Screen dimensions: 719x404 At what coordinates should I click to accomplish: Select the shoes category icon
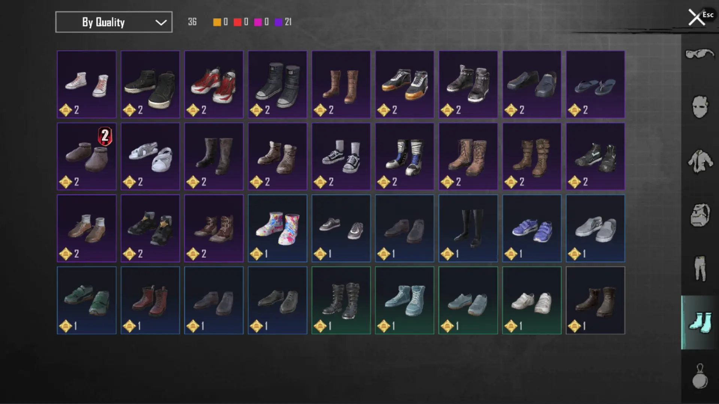pyautogui.click(x=700, y=322)
